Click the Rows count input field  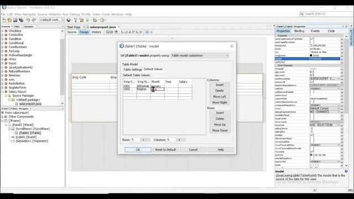click(x=136, y=140)
